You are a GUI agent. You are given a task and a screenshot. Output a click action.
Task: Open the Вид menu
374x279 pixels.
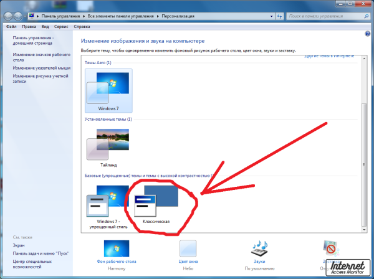coord(45,27)
